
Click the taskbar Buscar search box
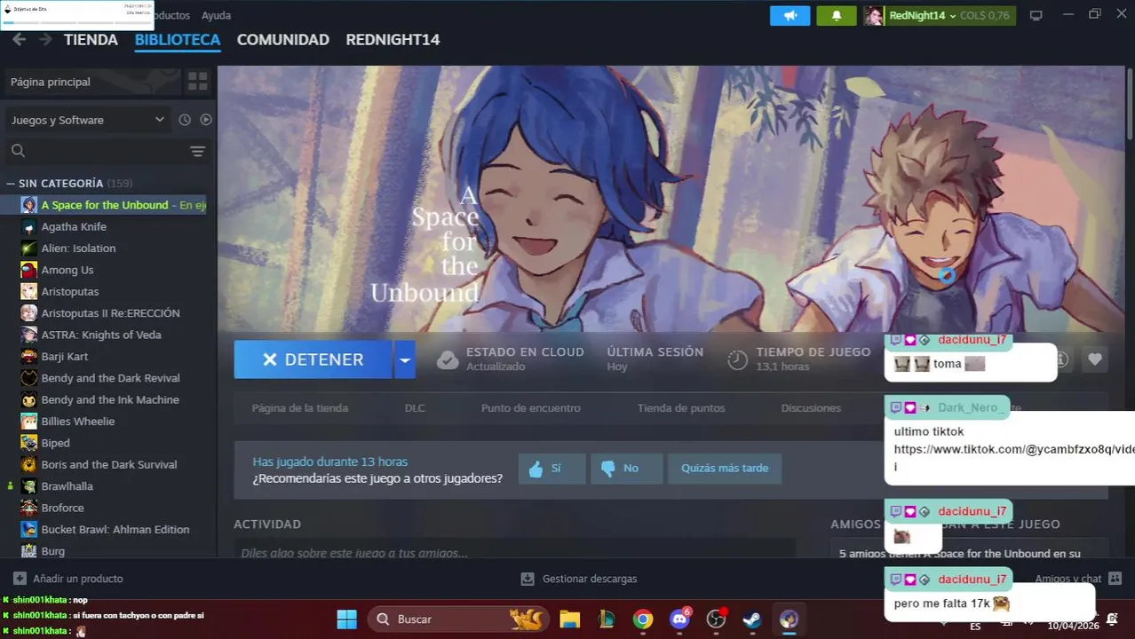(x=458, y=619)
